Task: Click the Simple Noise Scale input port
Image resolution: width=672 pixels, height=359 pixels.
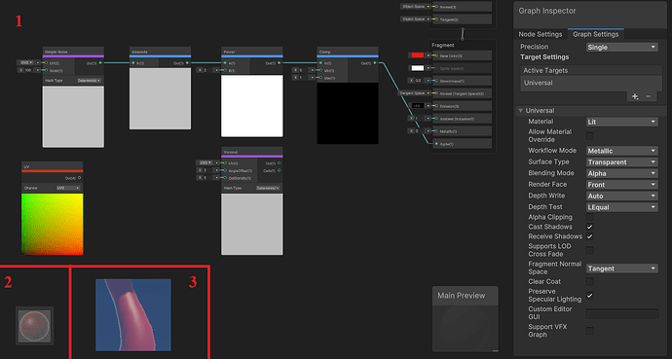Action: (x=46, y=70)
